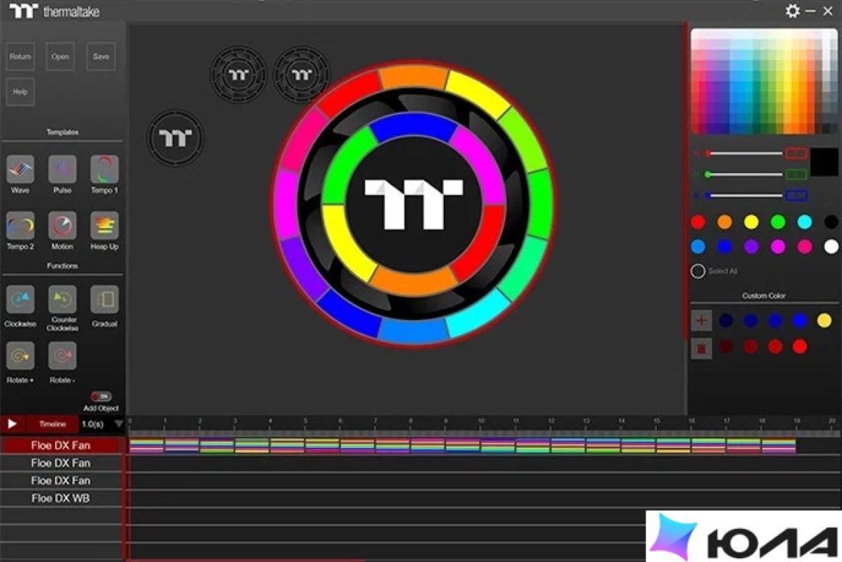
Task: Choose the Motion template
Action: (x=62, y=226)
